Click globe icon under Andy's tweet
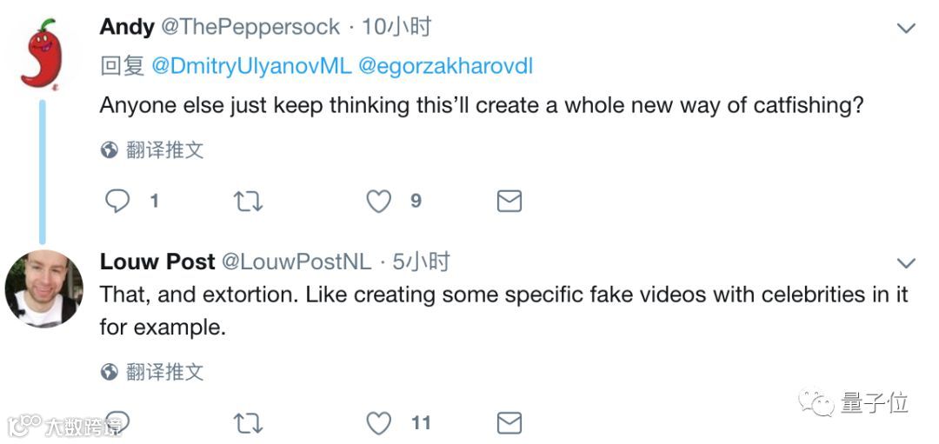This screenshot has width=939, height=444. [x=110, y=150]
